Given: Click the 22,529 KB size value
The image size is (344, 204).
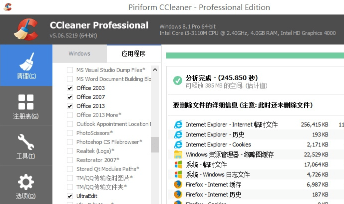Looking at the screenshot, I should (x=316, y=154).
